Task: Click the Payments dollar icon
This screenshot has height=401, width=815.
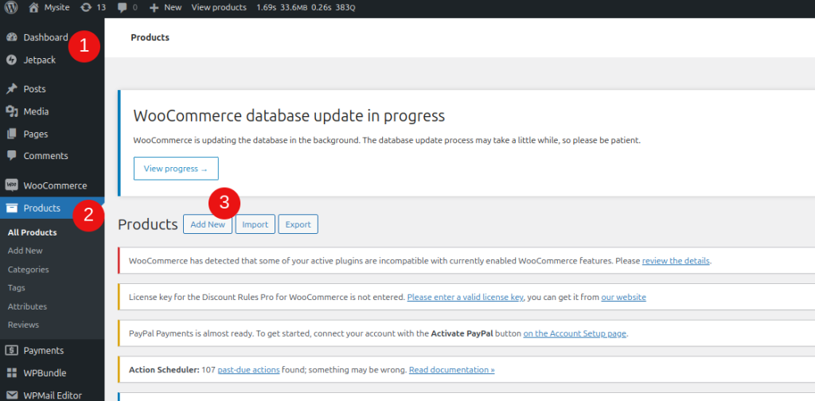Action: pos(12,351)
